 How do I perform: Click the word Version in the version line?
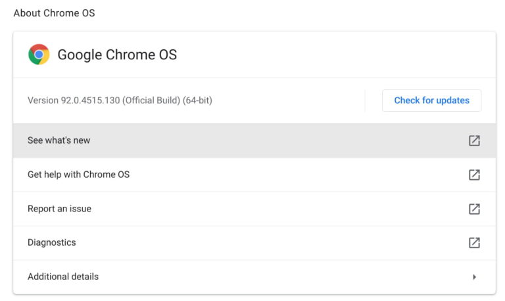[x=43, y=100]
